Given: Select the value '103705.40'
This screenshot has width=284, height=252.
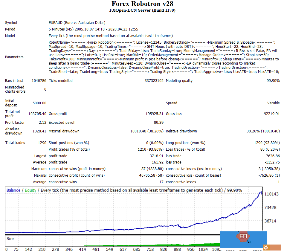Looking at the screenshot, I should [x=37, y=114].
